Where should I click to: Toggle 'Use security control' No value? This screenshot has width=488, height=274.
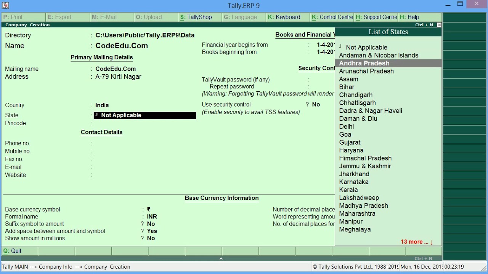tap(316, 104)
